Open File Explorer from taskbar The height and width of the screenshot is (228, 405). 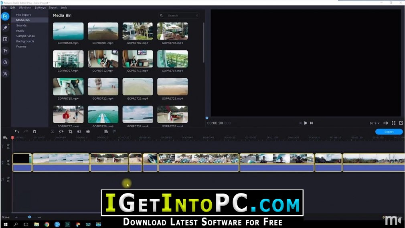[36, 224]
